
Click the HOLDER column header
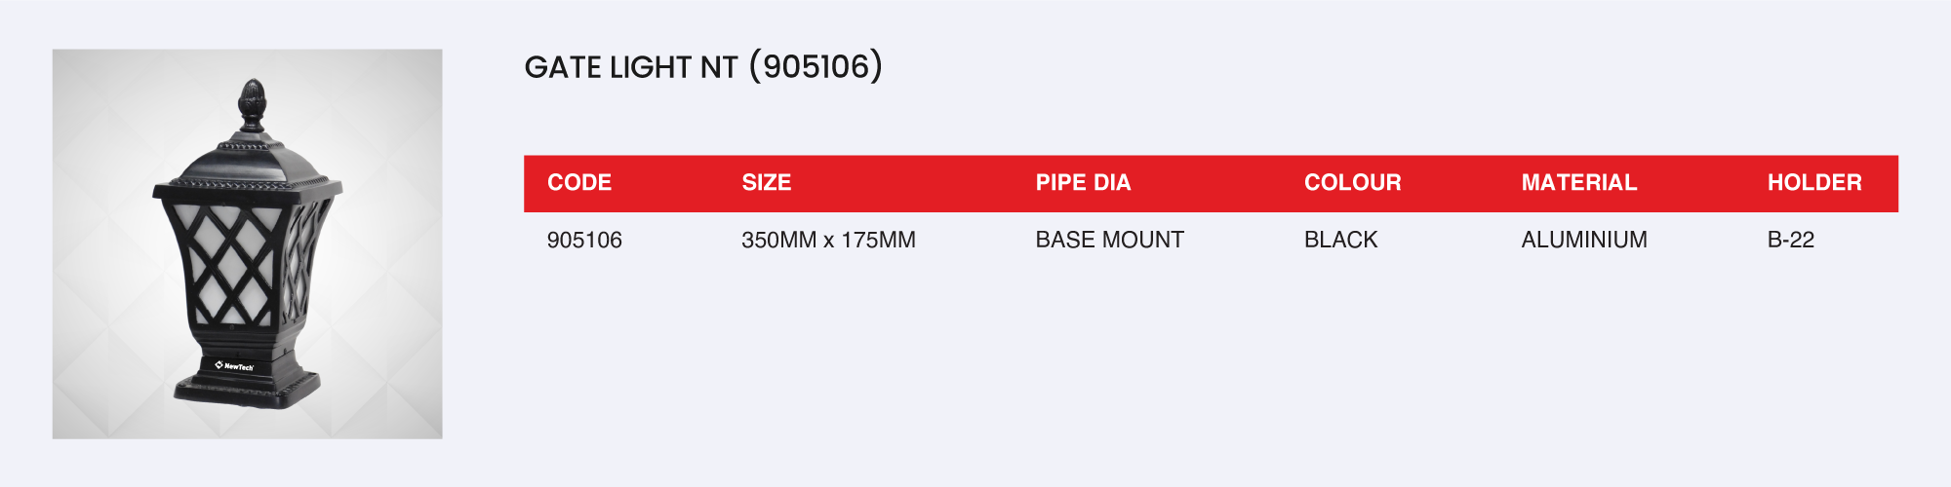[1814, 183]
